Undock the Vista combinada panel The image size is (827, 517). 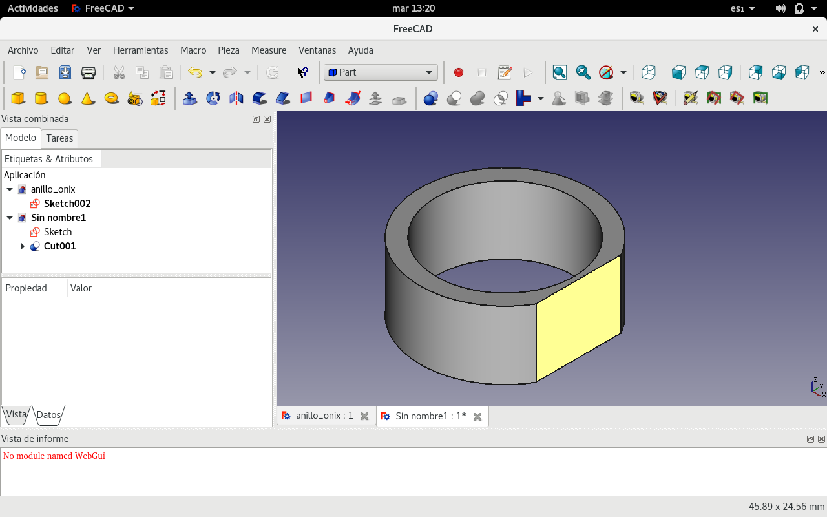pyautogui.click(x=256, y=119)
